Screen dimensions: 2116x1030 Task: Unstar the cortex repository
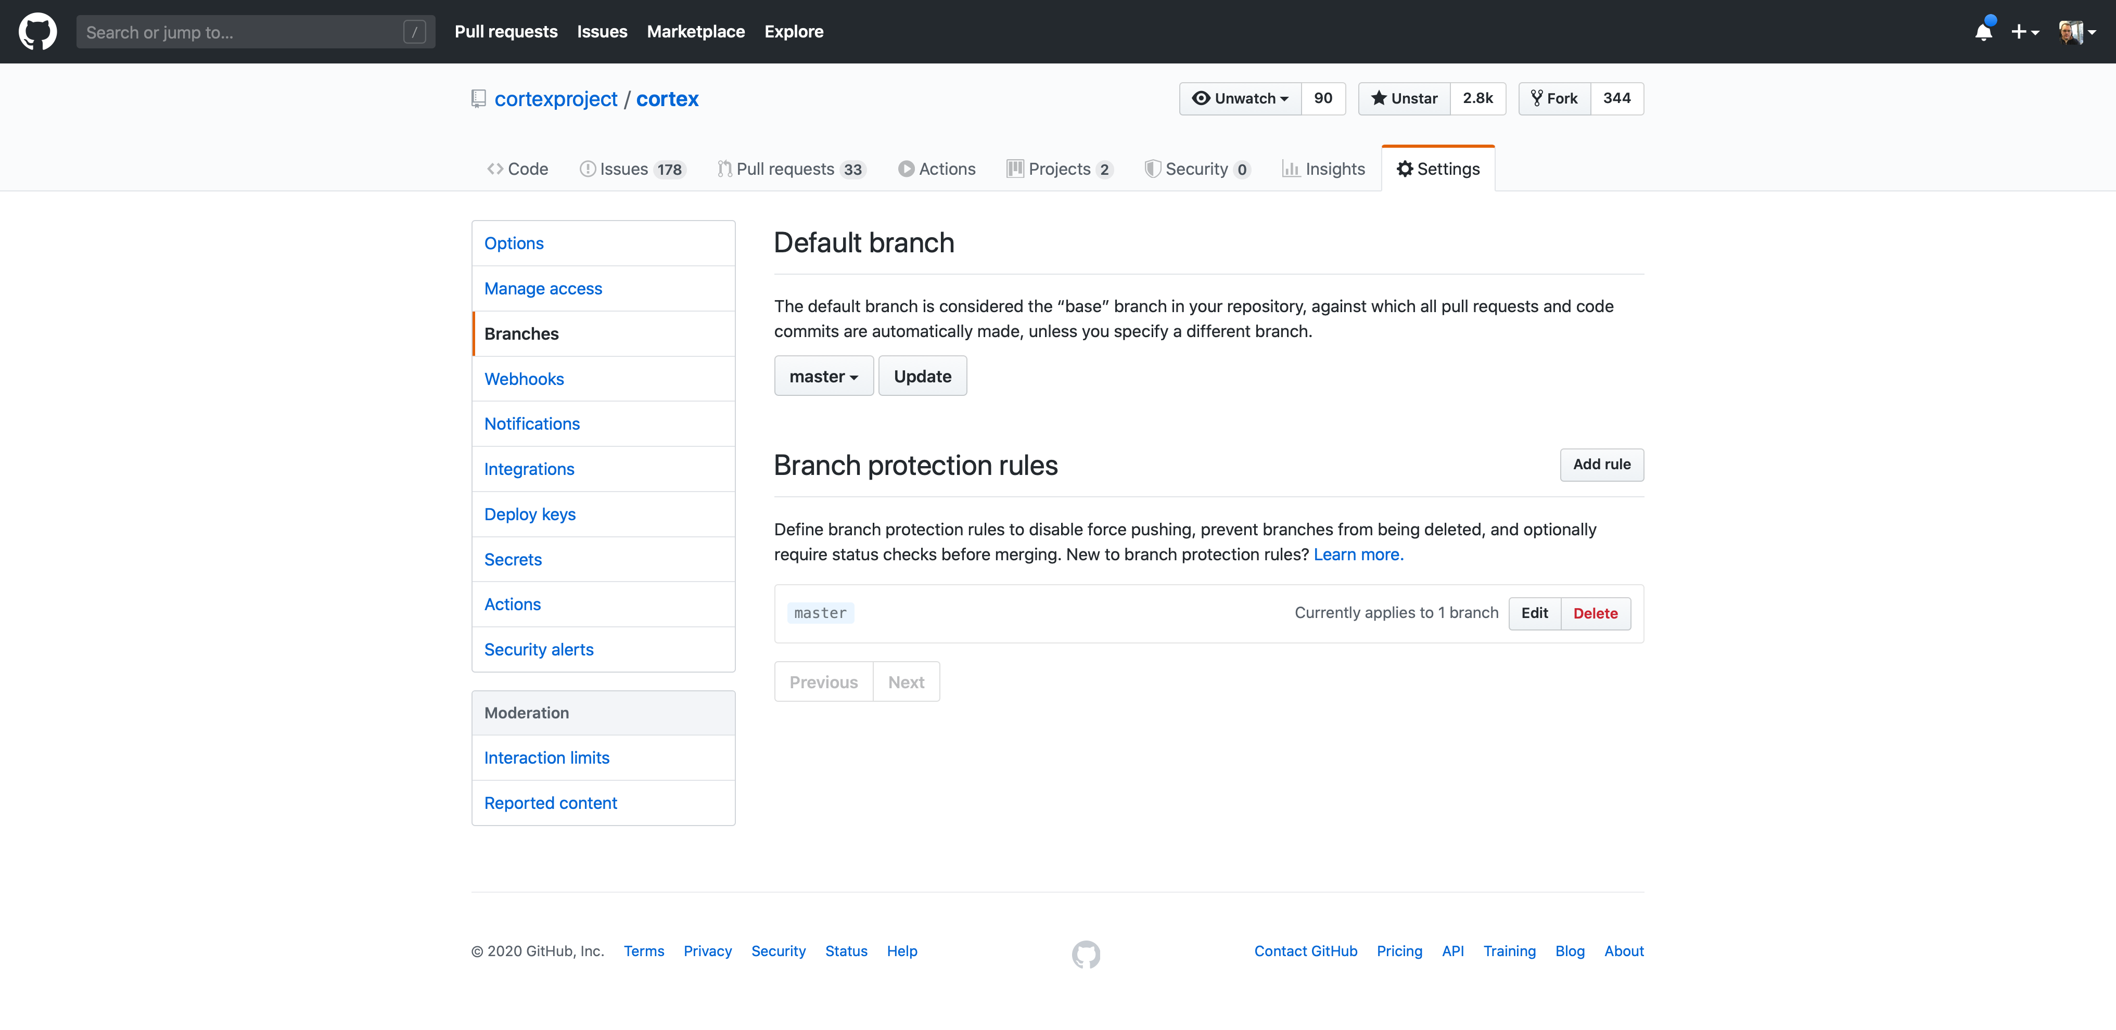(x=1405, y=98)
